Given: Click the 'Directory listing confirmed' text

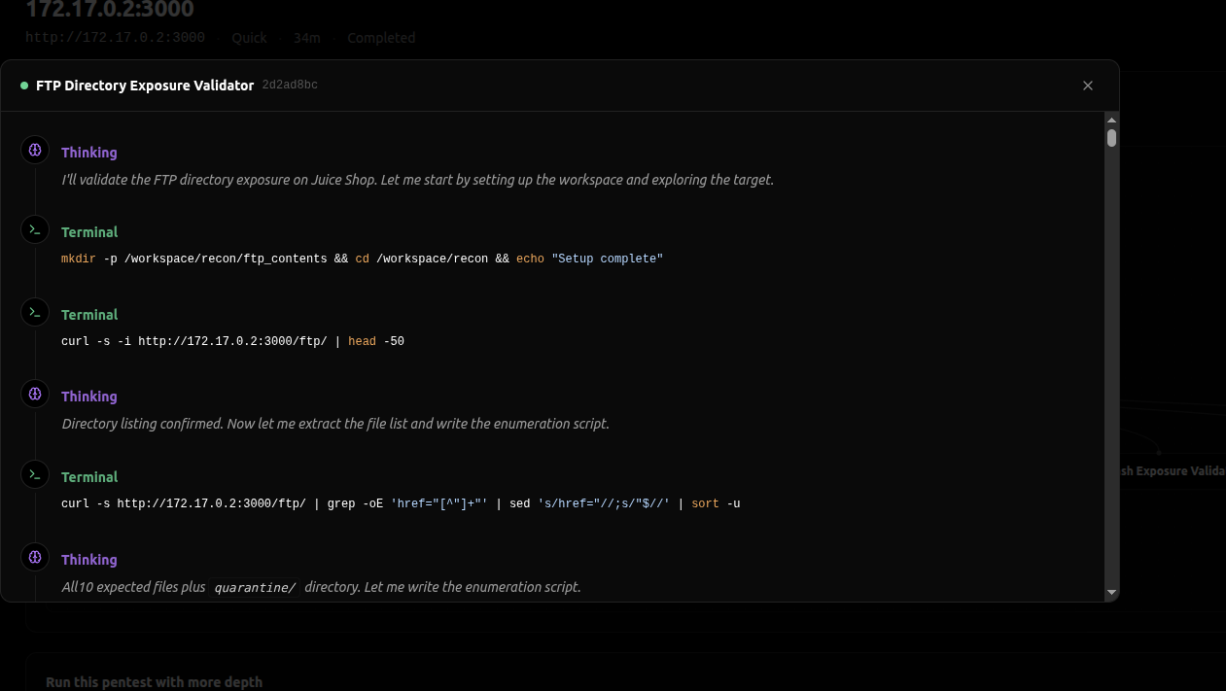Looking at the screenshot, I should pyautogui.click(x=335, y=424).
